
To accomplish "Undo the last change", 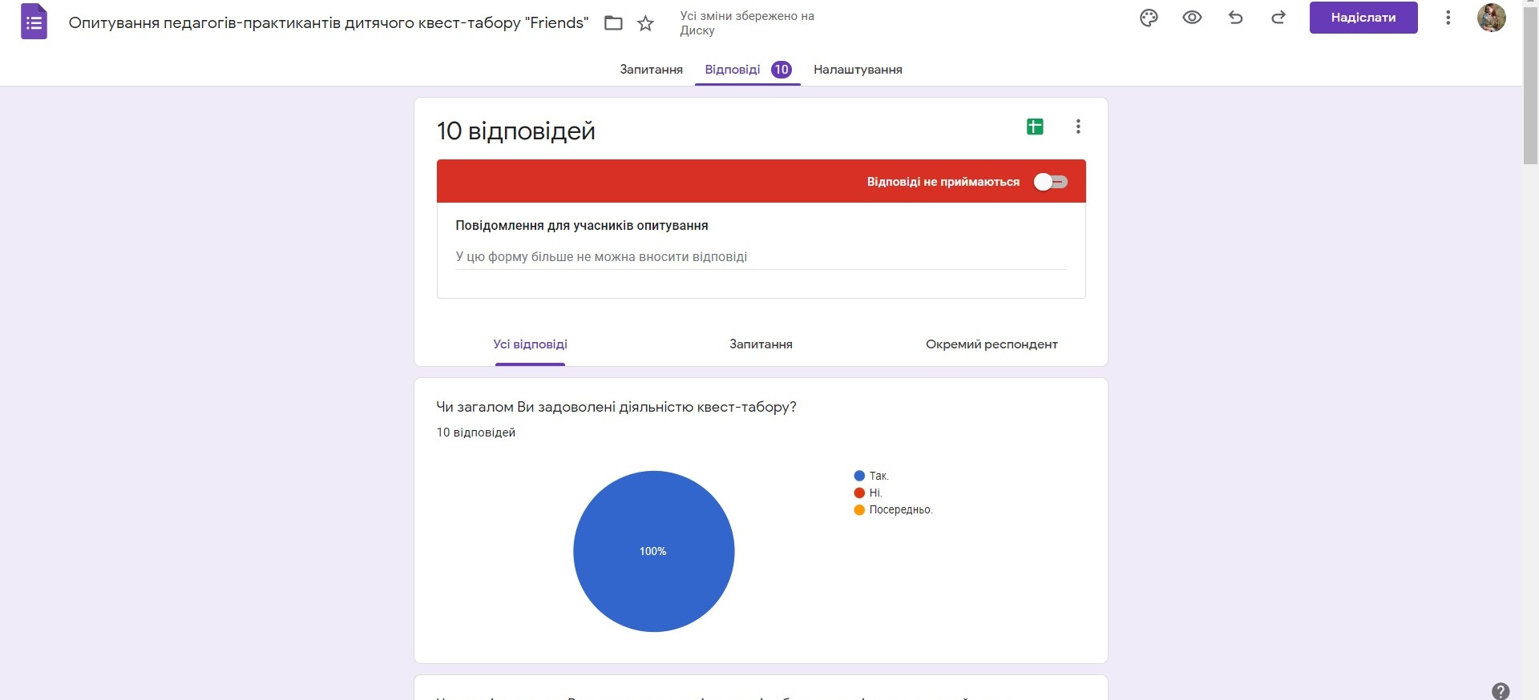I will pos(1235,18).
